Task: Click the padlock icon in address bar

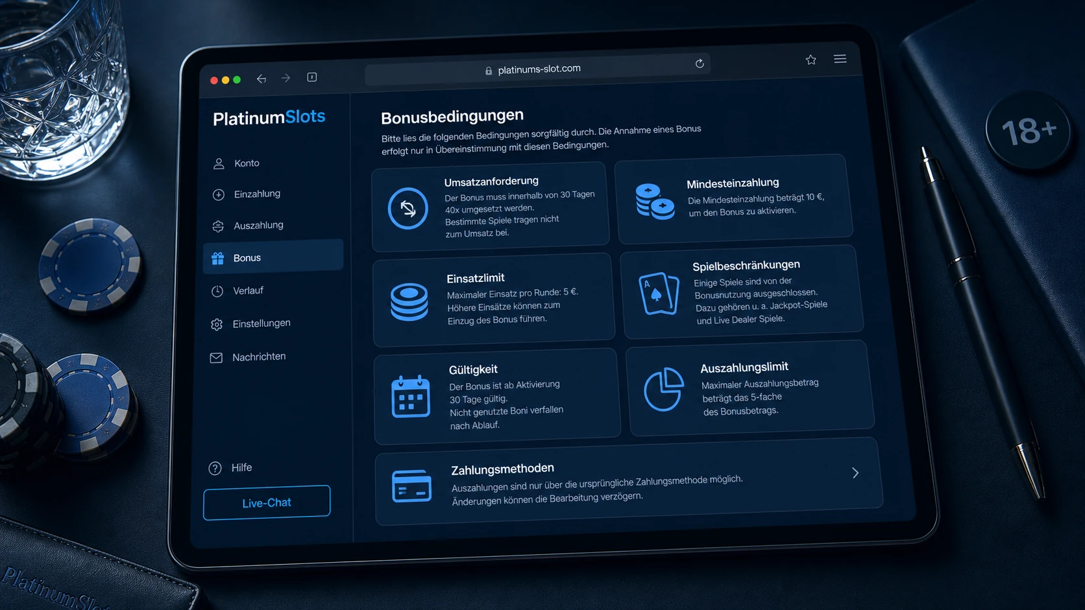Action: pos(489,71)
